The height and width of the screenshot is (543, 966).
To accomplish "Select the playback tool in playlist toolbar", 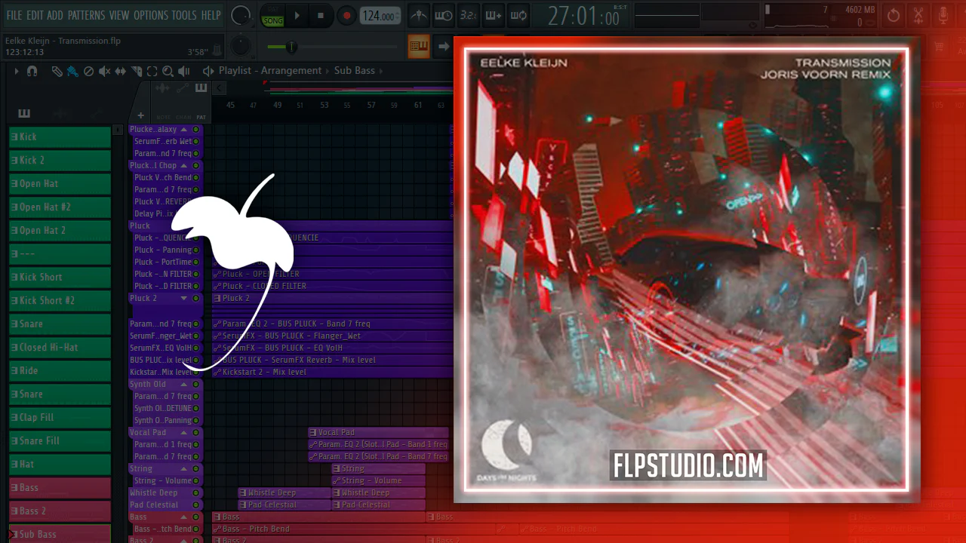I will pyautogui.click(x=184, y=71).
